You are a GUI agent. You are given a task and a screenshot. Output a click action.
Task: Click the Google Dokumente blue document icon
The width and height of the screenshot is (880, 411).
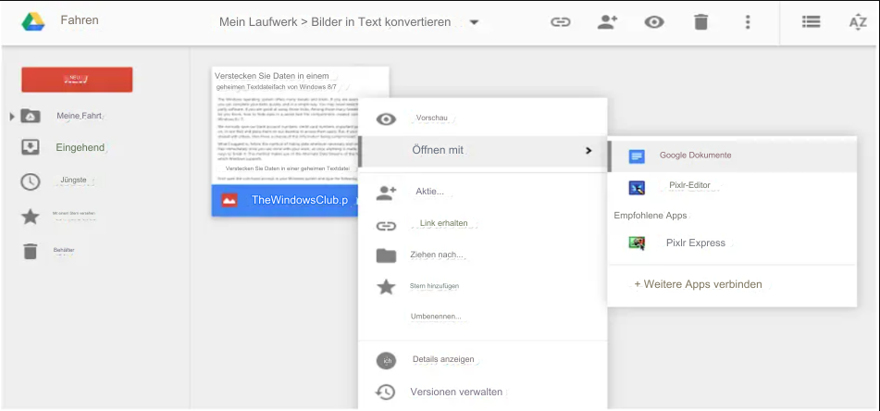click(637, 156)
